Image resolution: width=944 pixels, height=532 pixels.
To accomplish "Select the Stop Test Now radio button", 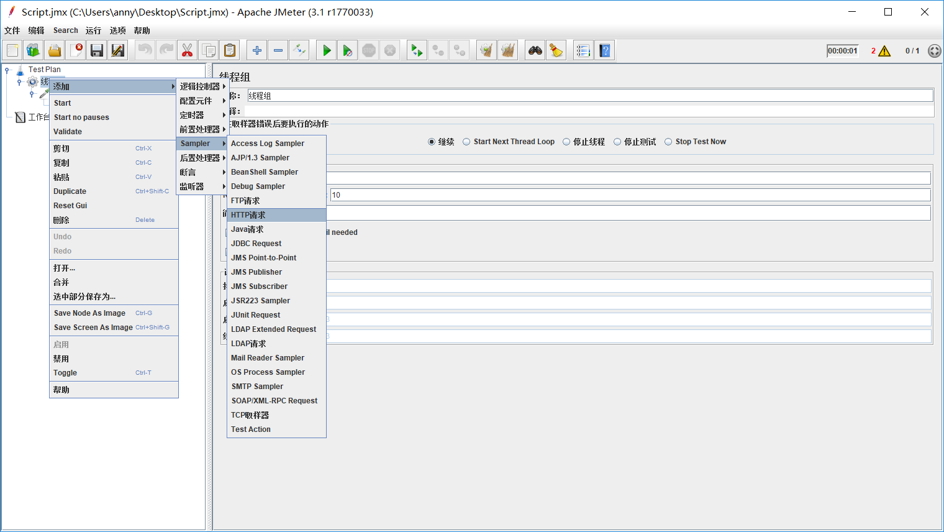I will click(x=668, y=142).
